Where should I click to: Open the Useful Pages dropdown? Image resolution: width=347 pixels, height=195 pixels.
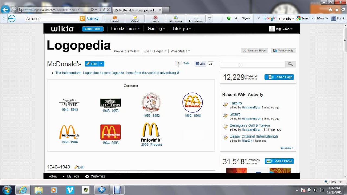coord(155,51)
